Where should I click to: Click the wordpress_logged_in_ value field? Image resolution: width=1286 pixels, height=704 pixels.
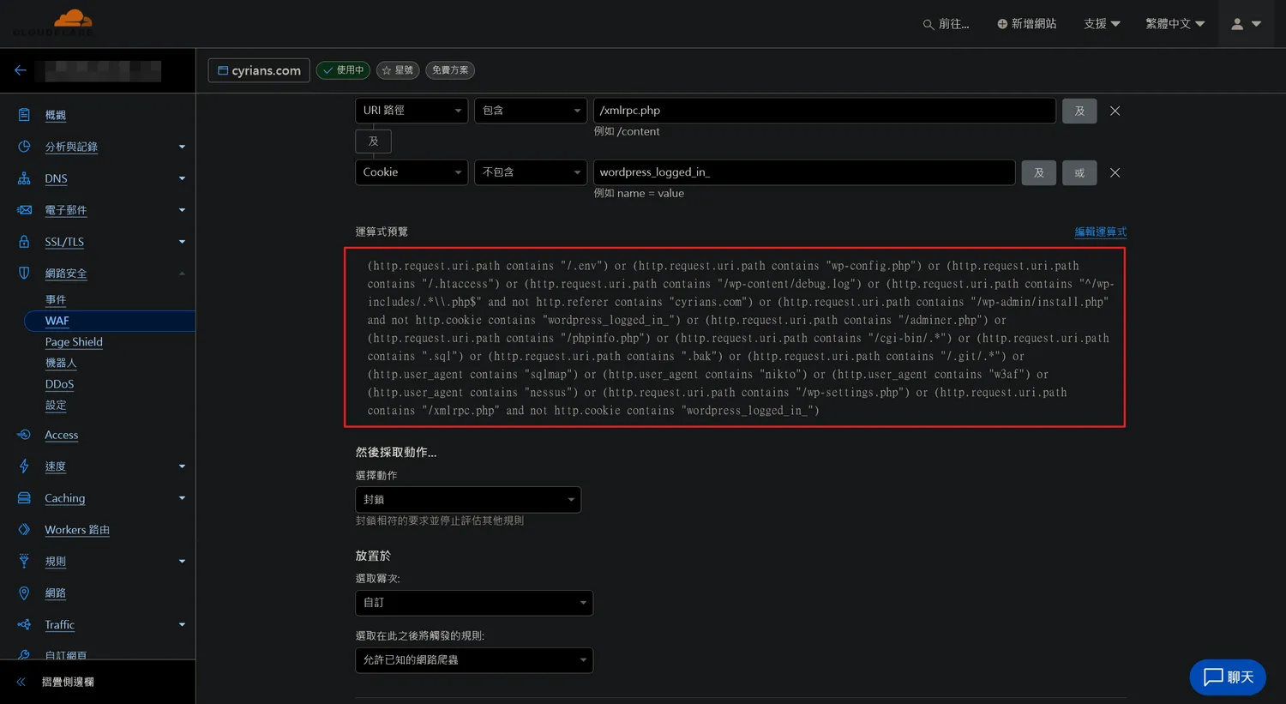803,172
